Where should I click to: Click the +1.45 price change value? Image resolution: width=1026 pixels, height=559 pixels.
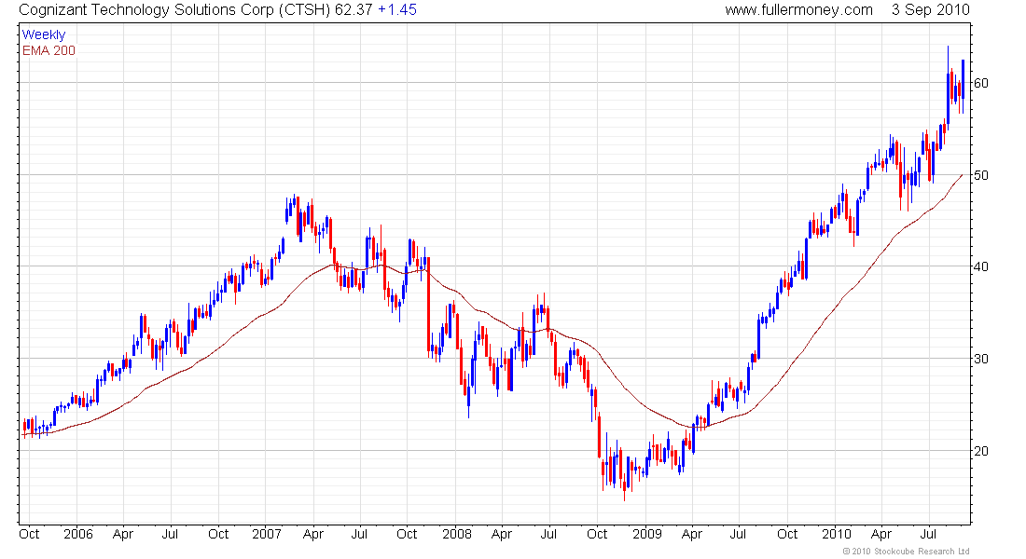coord(397,10)
